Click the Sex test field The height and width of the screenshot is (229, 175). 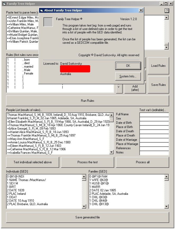pyautogui.click(x=154, y=119)
